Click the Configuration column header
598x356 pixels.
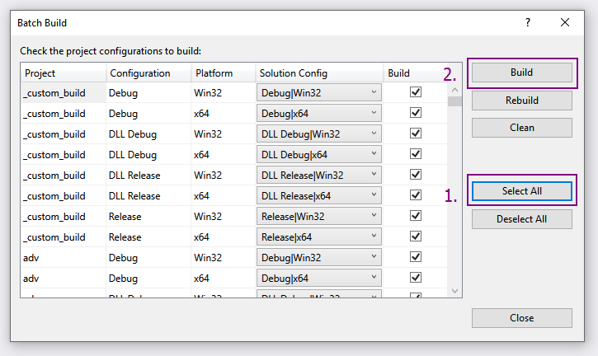click(x=148, y=73)
